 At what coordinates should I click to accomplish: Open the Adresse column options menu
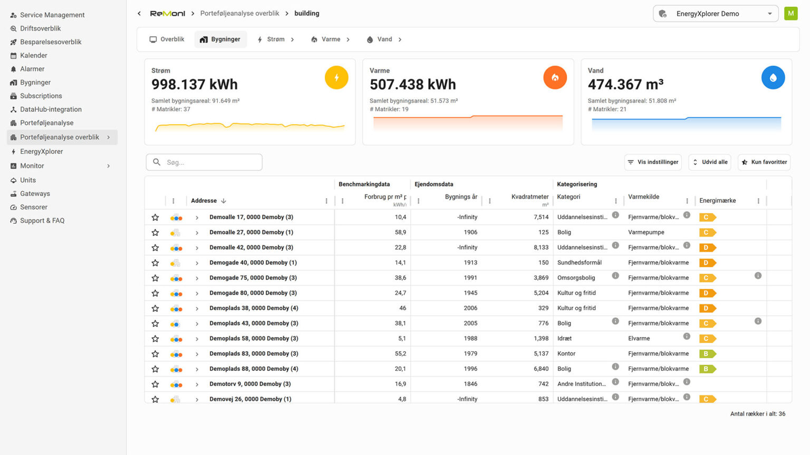click(326, 201)
